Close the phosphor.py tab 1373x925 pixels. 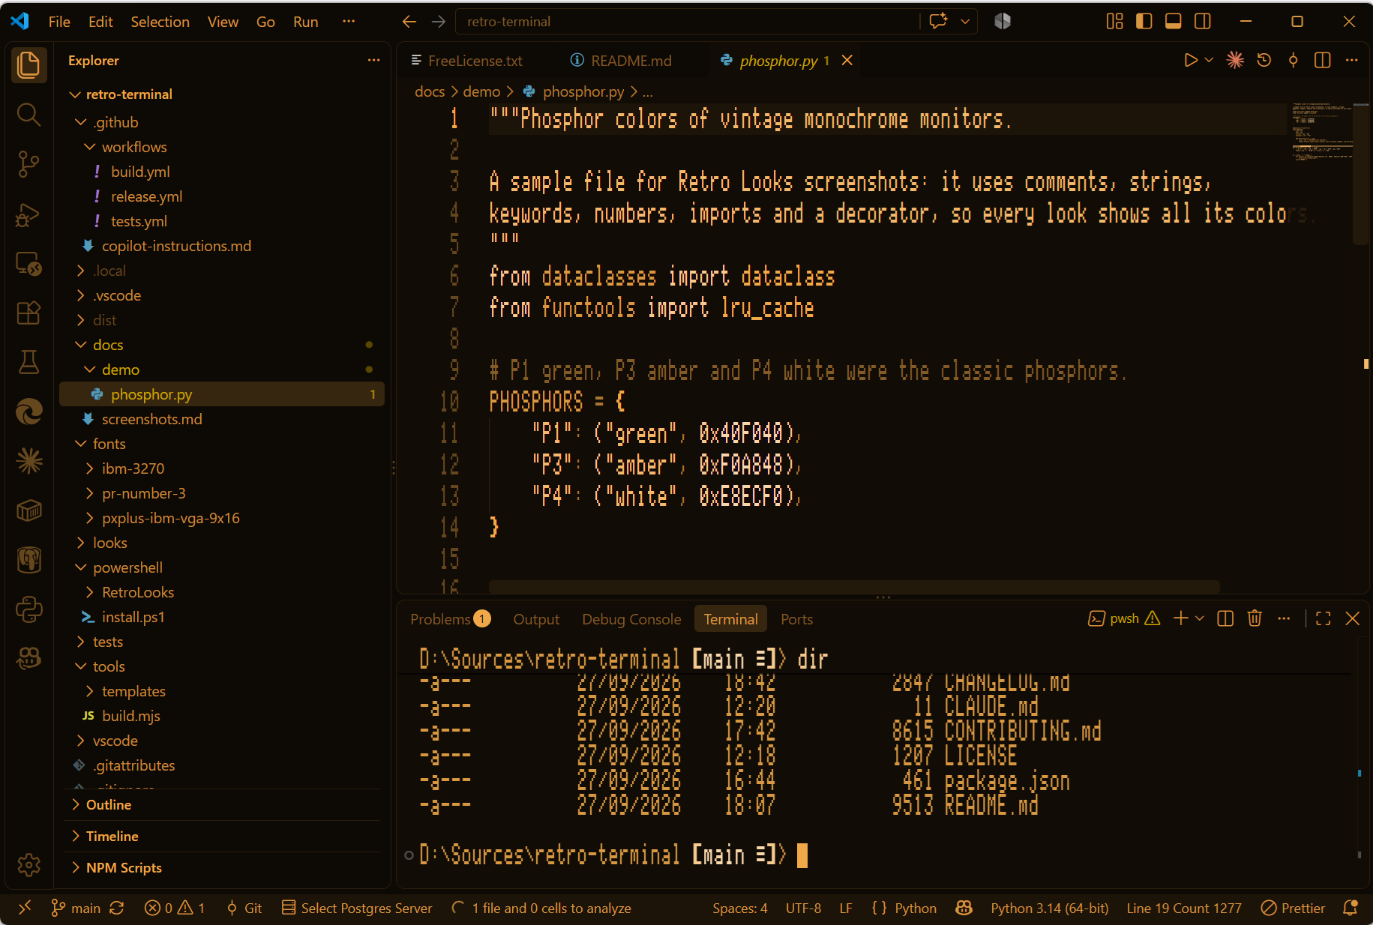point(847,60)
